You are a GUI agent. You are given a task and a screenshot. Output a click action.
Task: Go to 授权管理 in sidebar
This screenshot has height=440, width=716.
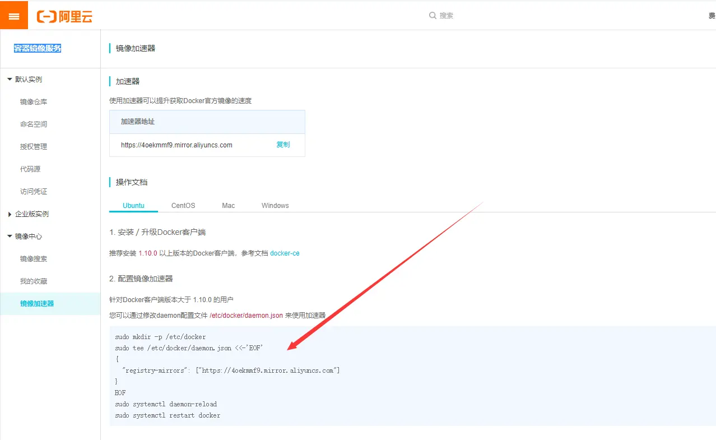click(35, 146)
